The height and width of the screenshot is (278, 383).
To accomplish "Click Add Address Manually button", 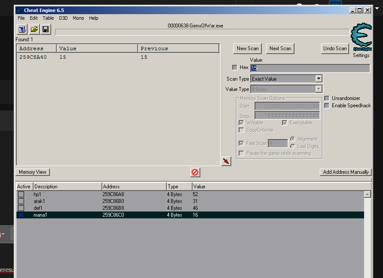I will (x=346, y=172).
